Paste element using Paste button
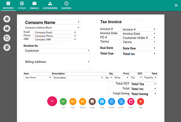This screenshot has width=181, height=122. (131, 101)
